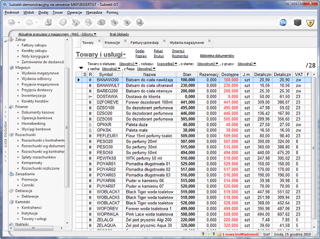
Task: Click the globe icon in the top toolbar
Action: (x=283, y=22)
